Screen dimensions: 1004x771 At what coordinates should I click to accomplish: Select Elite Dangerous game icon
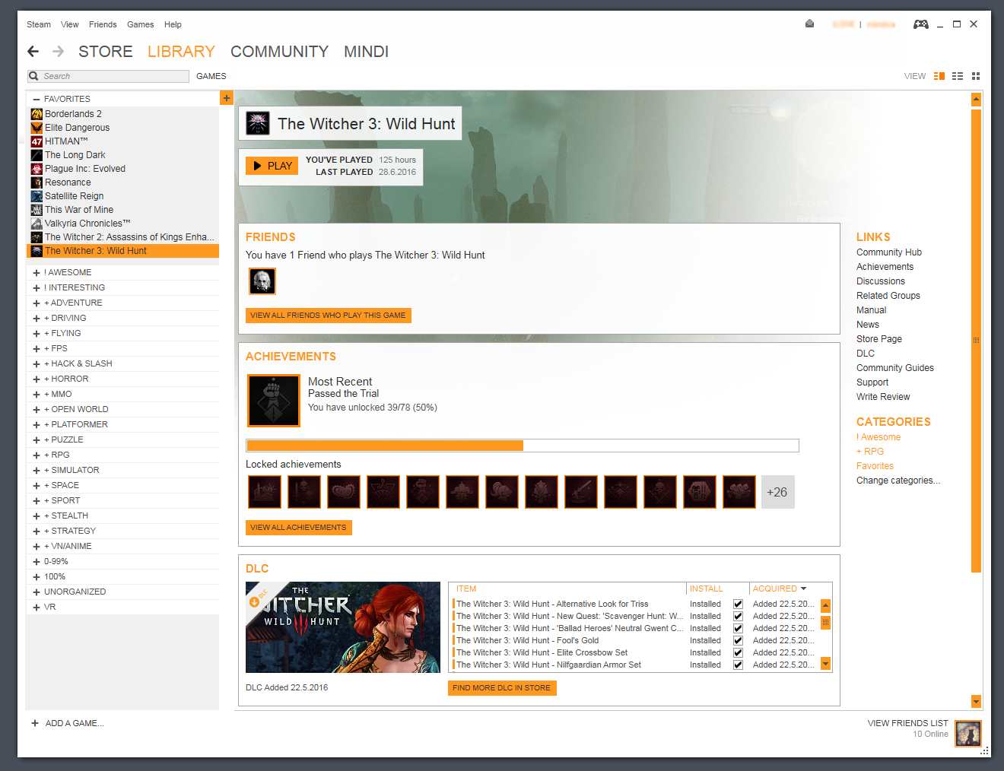[x=37, y=128]
